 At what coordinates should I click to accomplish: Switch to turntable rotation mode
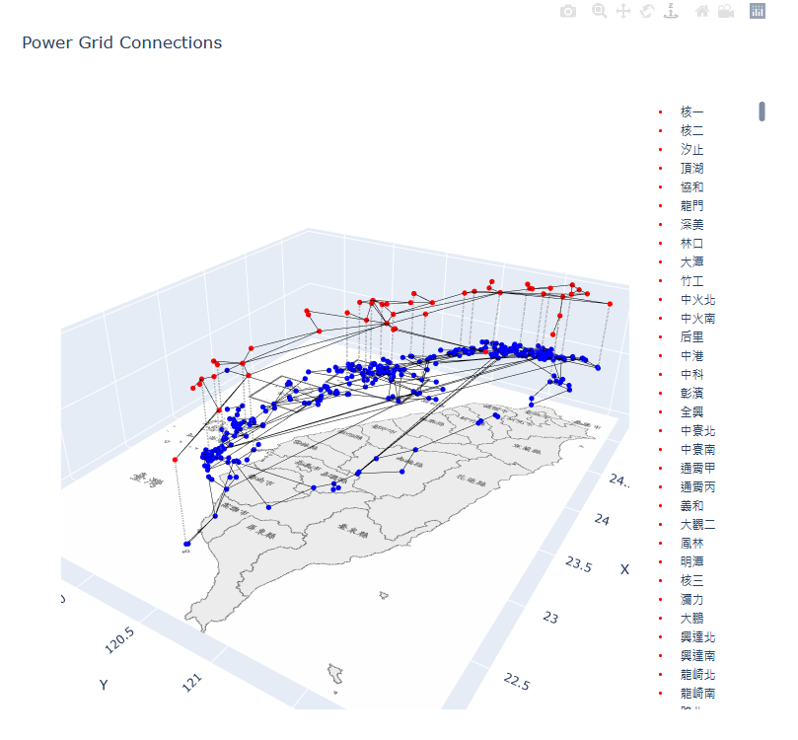click(x=671, y=13)
